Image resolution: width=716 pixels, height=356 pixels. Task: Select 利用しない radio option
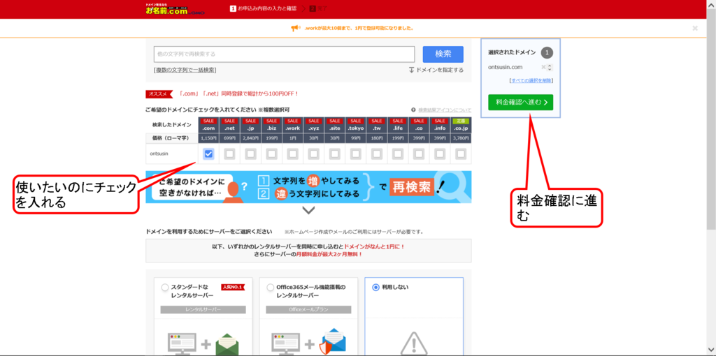[x=375, y=287]
